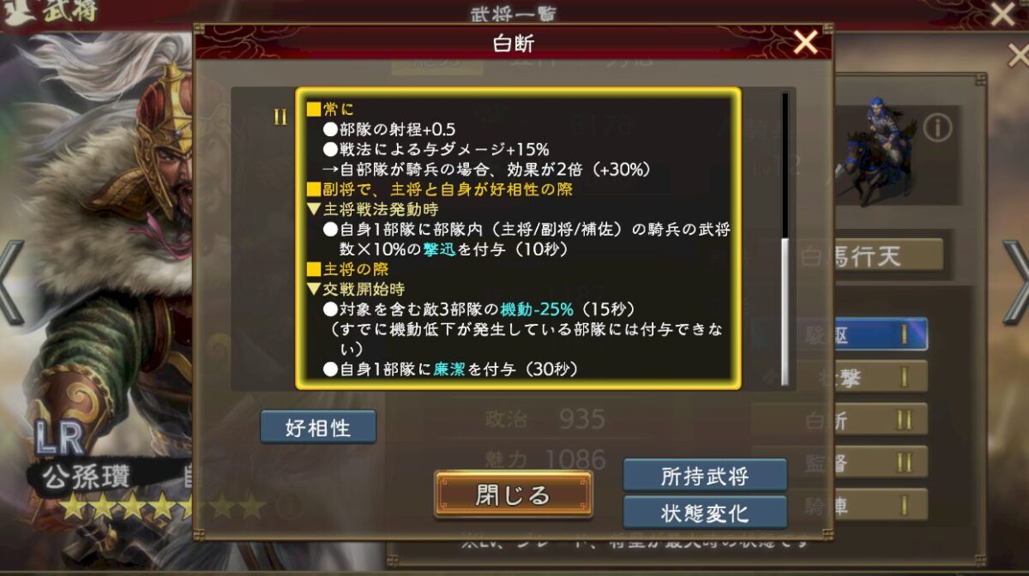Click the 閉じる button
The width and height of the screenshot is (1029, 576).
pyautogui.click(x=513, y=495)
